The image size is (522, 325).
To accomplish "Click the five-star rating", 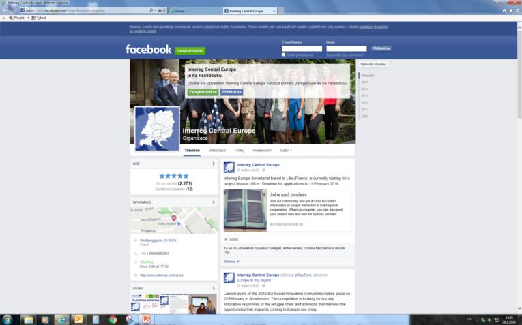I will pyautogui.click(x=174, y=176).
